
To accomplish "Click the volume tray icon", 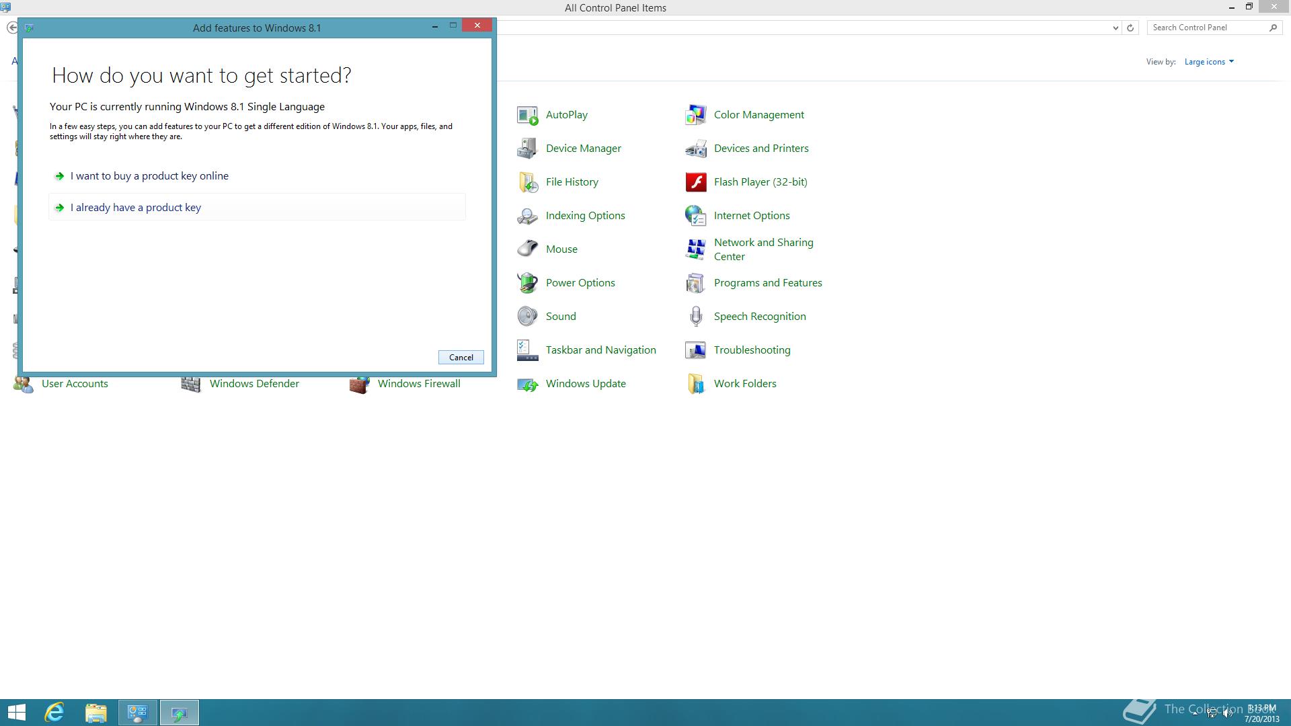I will [1228, 713].
